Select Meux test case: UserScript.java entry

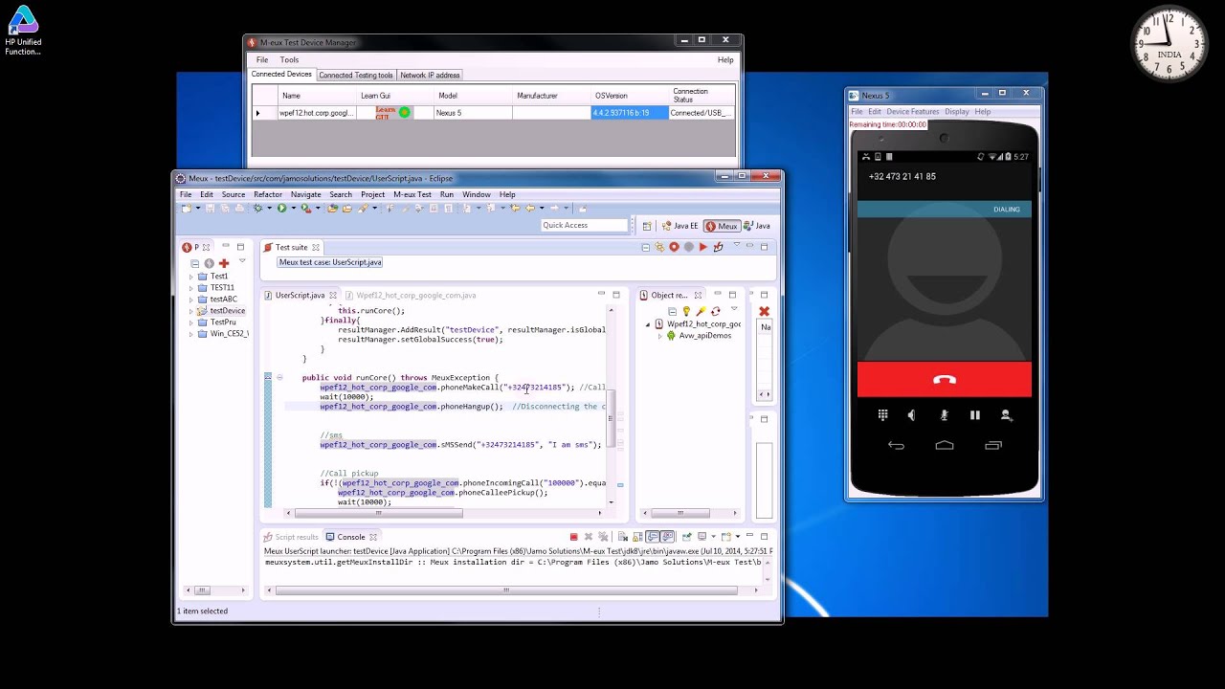tap(330, 262)
